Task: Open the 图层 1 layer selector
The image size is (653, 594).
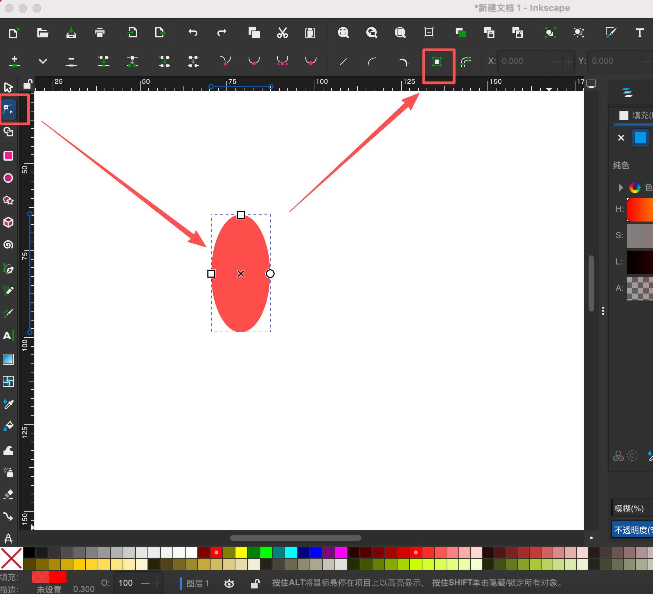Action: pos(197,583)
